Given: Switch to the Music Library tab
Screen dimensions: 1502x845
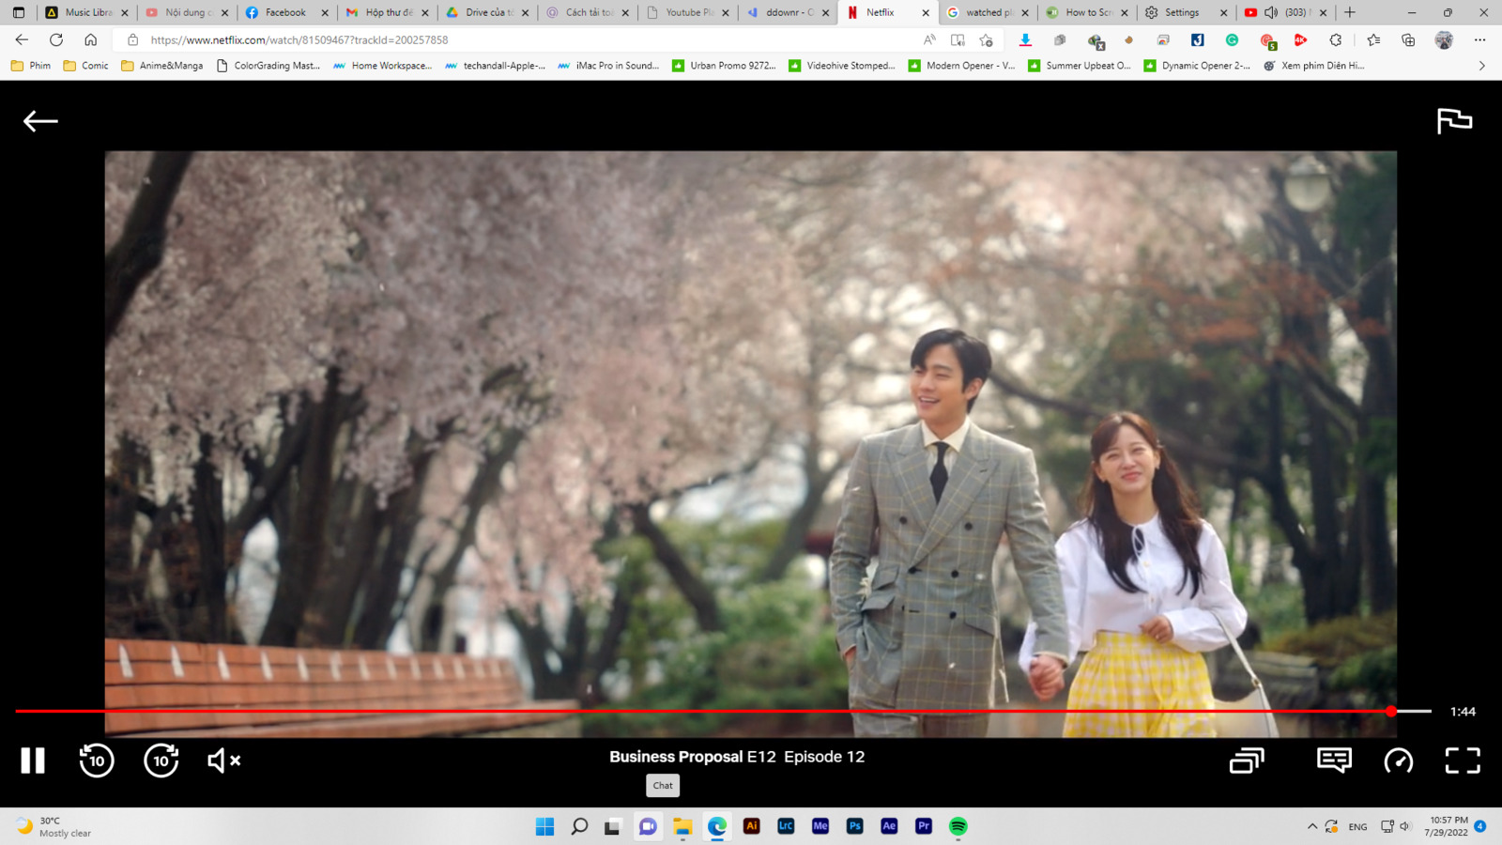Looking at the screenshot, I should tap(86, 12).
